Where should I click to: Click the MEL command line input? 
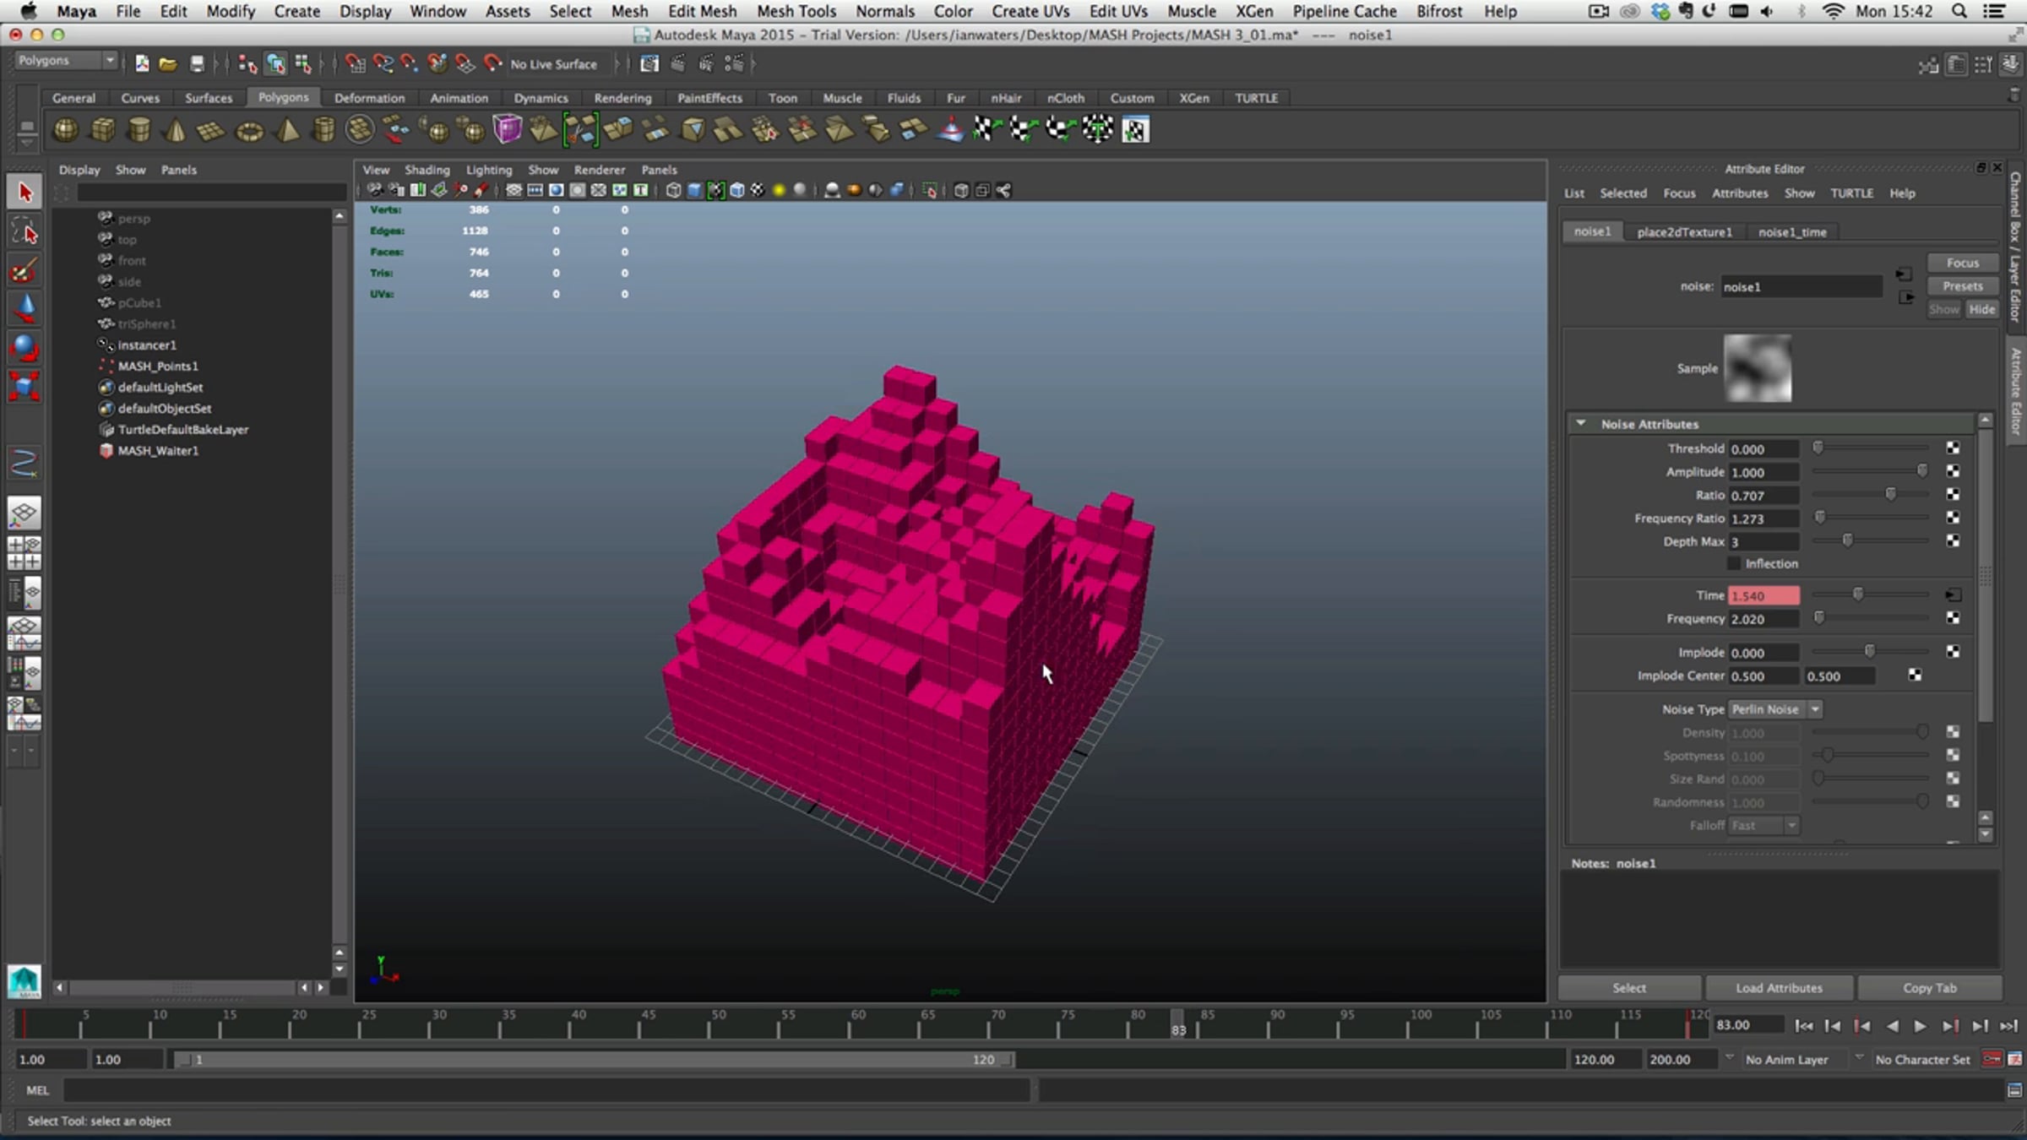pos(546,1090)
